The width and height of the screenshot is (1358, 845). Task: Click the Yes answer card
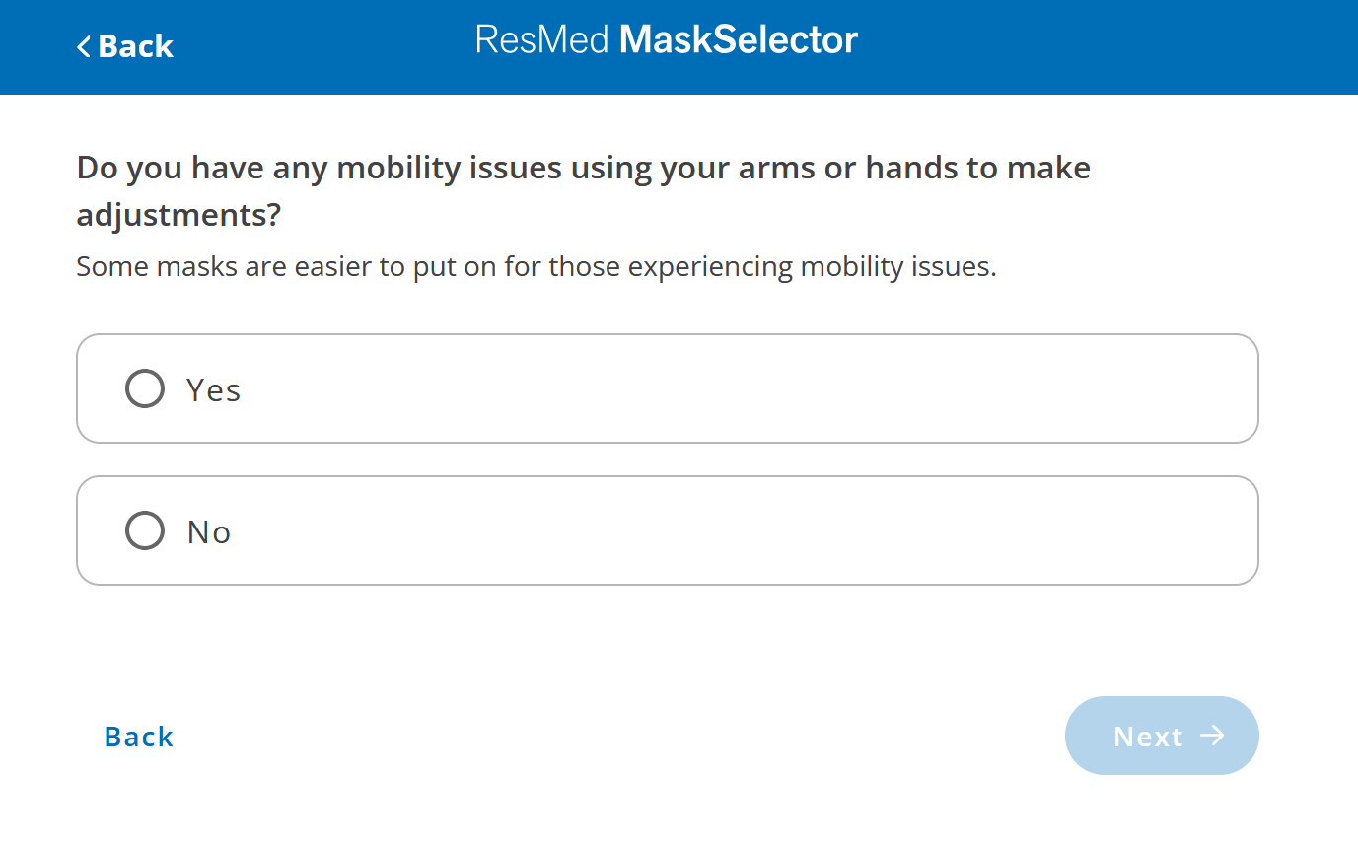tap(667, 387)
